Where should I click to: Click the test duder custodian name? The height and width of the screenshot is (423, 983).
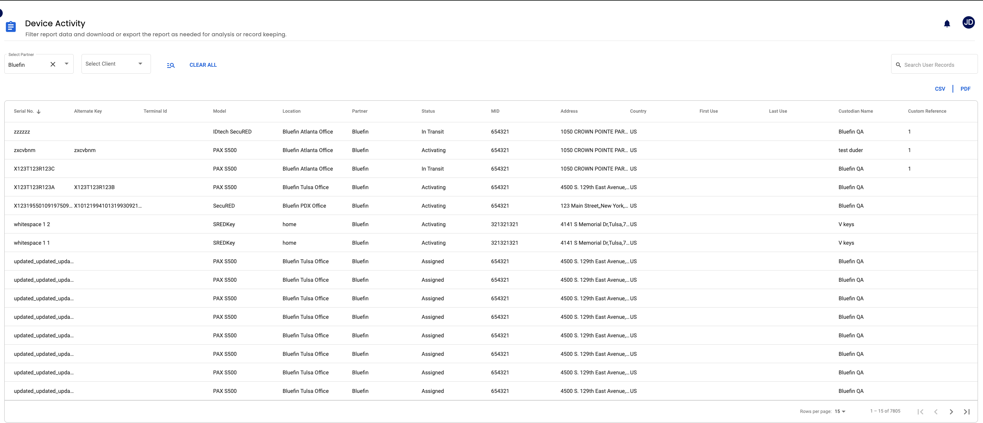(851, 150)
